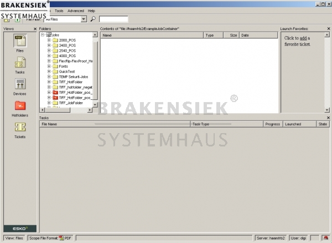Click 'Scope File Format' status entry
332x243 pixels.
click(50, 238)
